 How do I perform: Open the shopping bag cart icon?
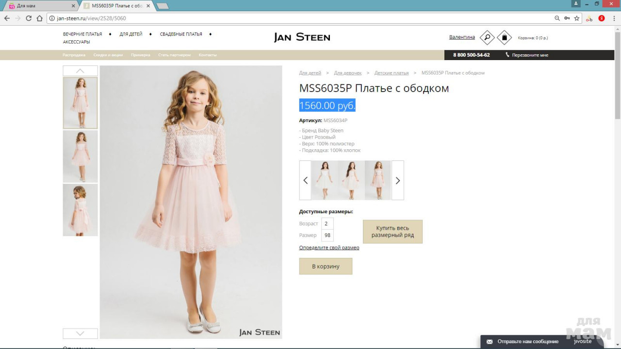504,37
